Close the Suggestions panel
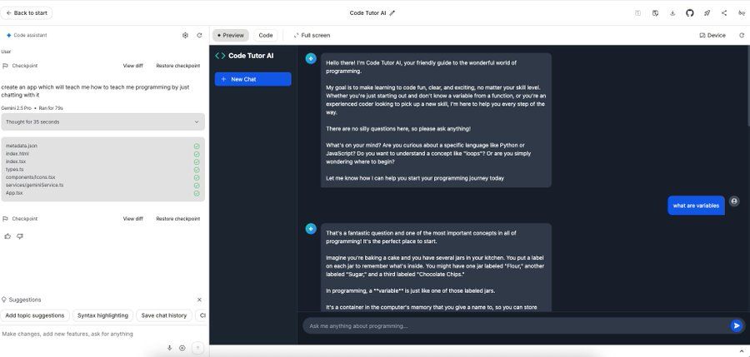750x357 pixels. (199, 300)
